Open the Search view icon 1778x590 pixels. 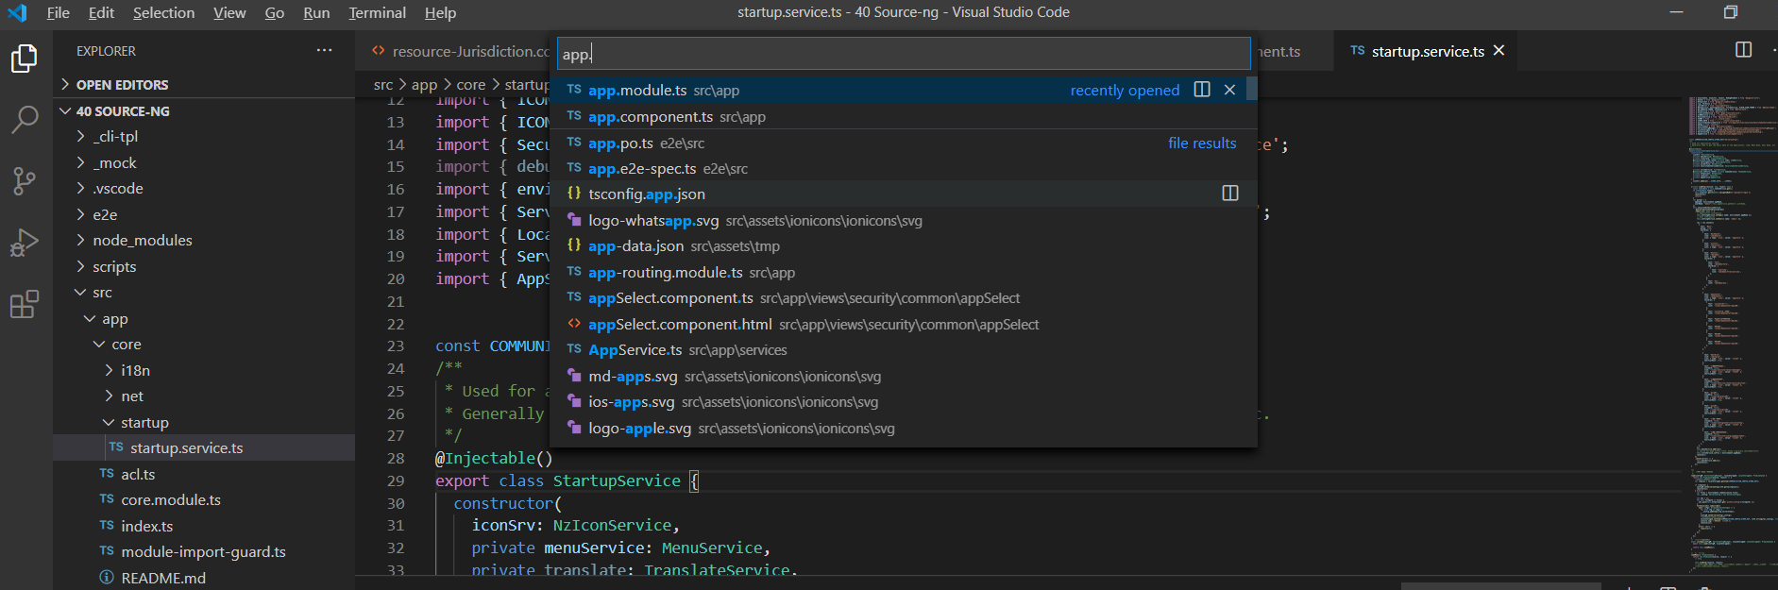coord(25,120)
